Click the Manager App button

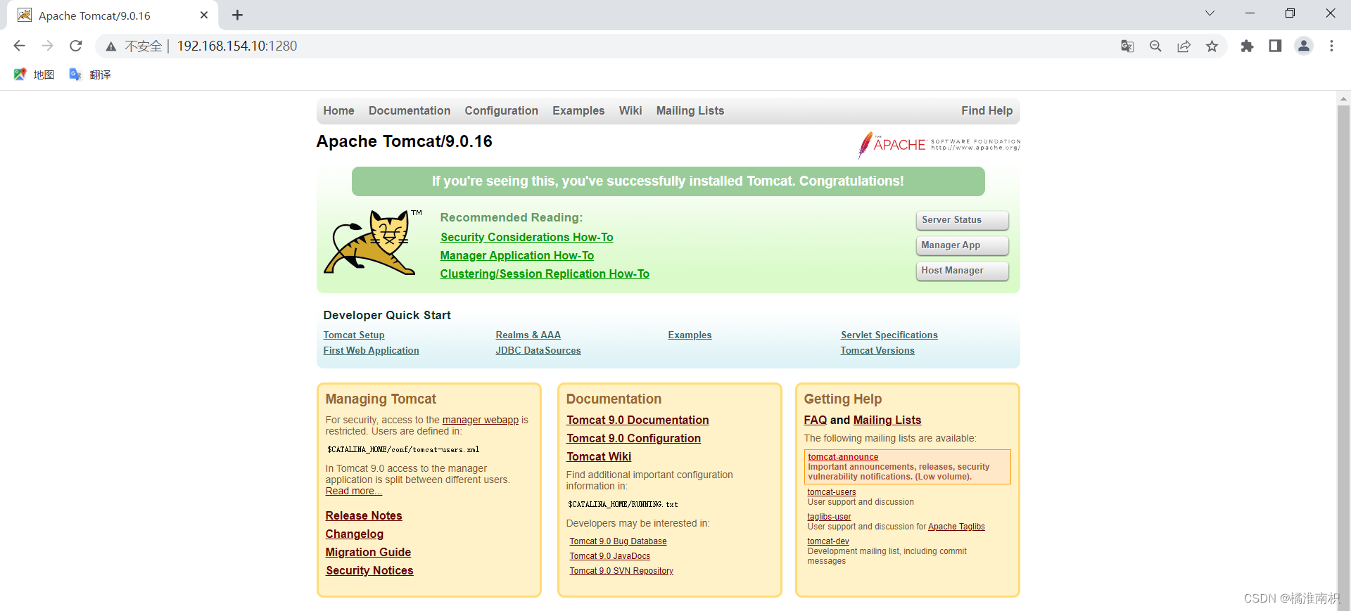pyautogui.click(x=962, y=245)
